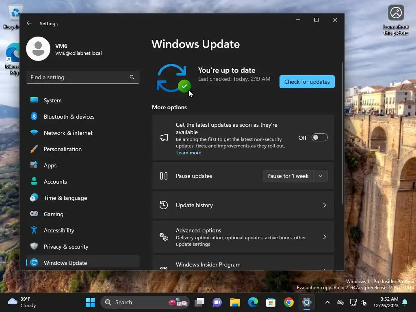Select Bluetooth & devices in sidebar
Image resolution: width=416 pixels, height=312 pixels.
tap(83, 117)
